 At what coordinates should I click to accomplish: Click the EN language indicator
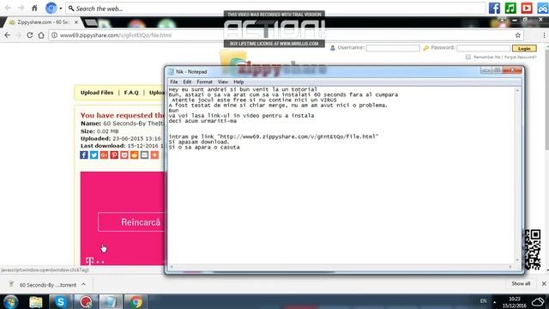483,301
